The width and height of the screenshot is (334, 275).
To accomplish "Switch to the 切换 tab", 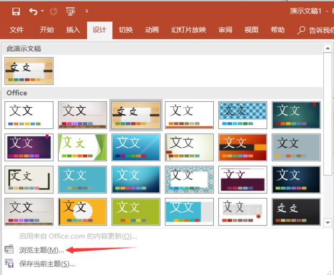I will [x=126, y=30].
